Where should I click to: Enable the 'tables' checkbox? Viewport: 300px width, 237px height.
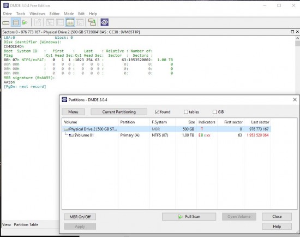click(186, 112)
